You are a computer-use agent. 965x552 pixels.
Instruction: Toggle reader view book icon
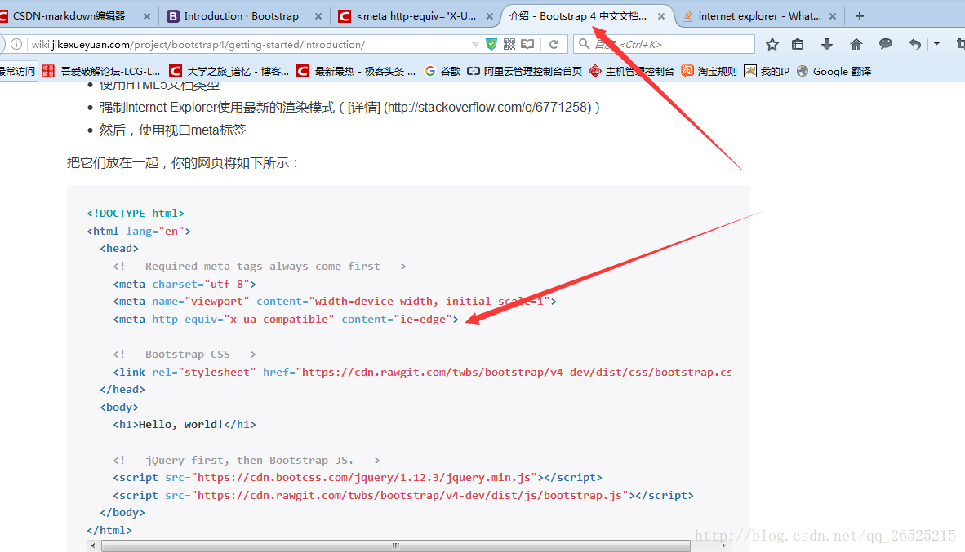(x=527, y=44)
